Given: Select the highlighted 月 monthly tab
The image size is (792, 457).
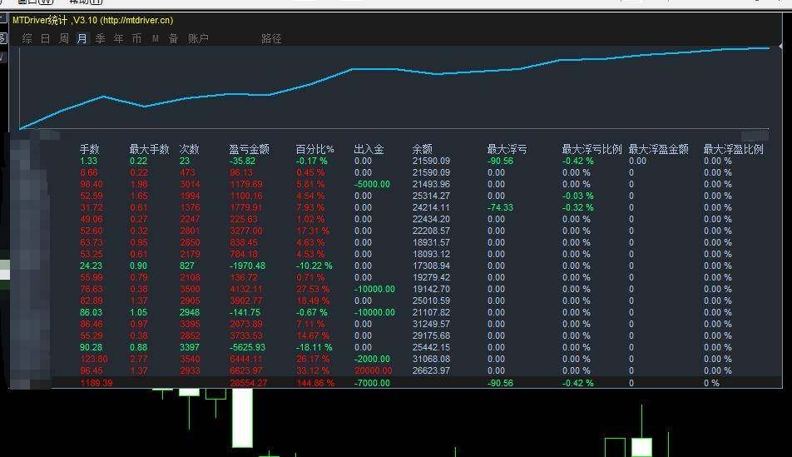Looking at the screenshot, I should pos(82,38).
